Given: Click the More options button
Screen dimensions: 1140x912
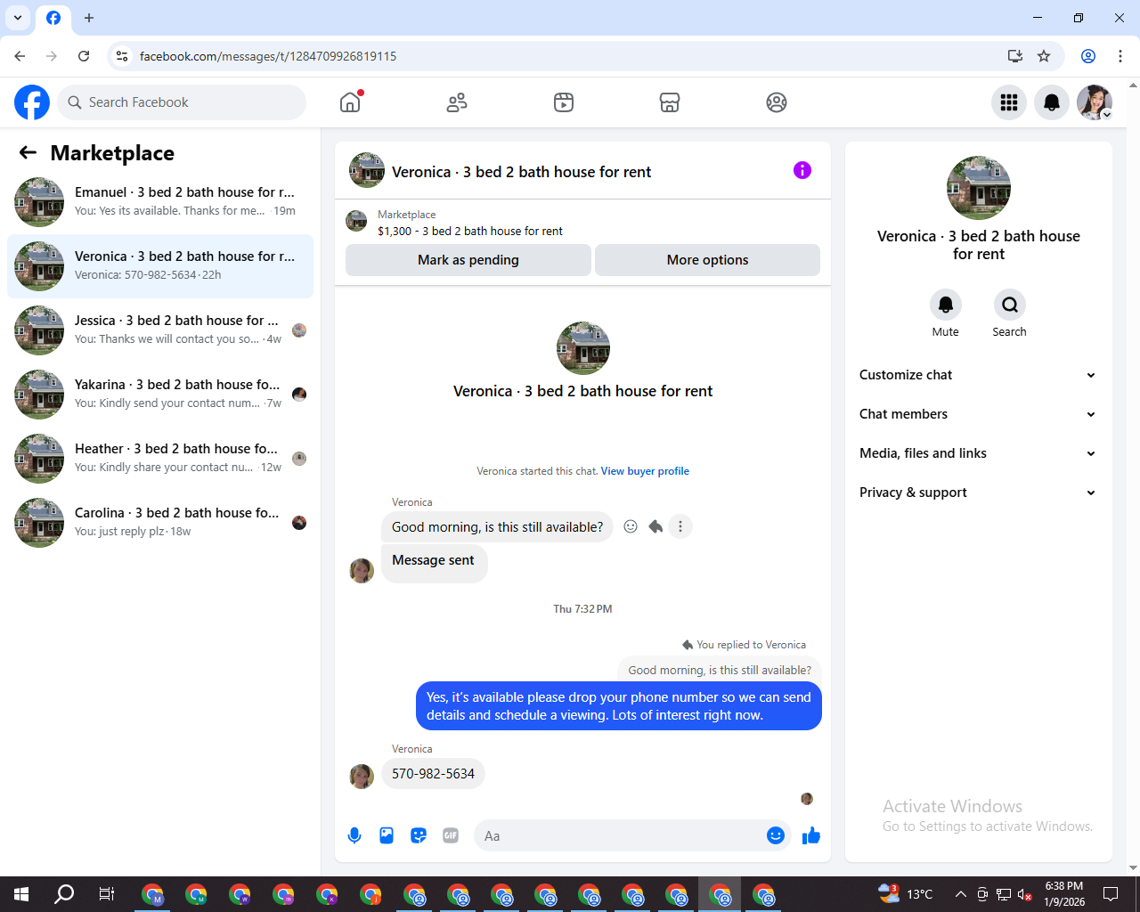Looking at the screenshot, I should tap(707, 260).
